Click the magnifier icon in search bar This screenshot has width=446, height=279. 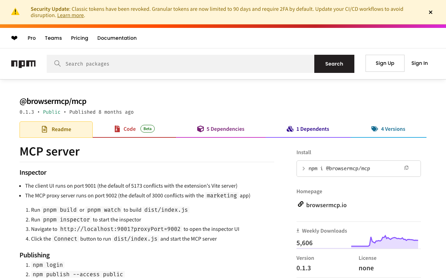(57, 63)
